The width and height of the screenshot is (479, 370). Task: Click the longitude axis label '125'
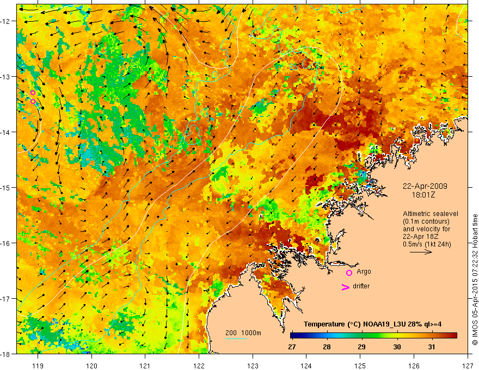360,366
